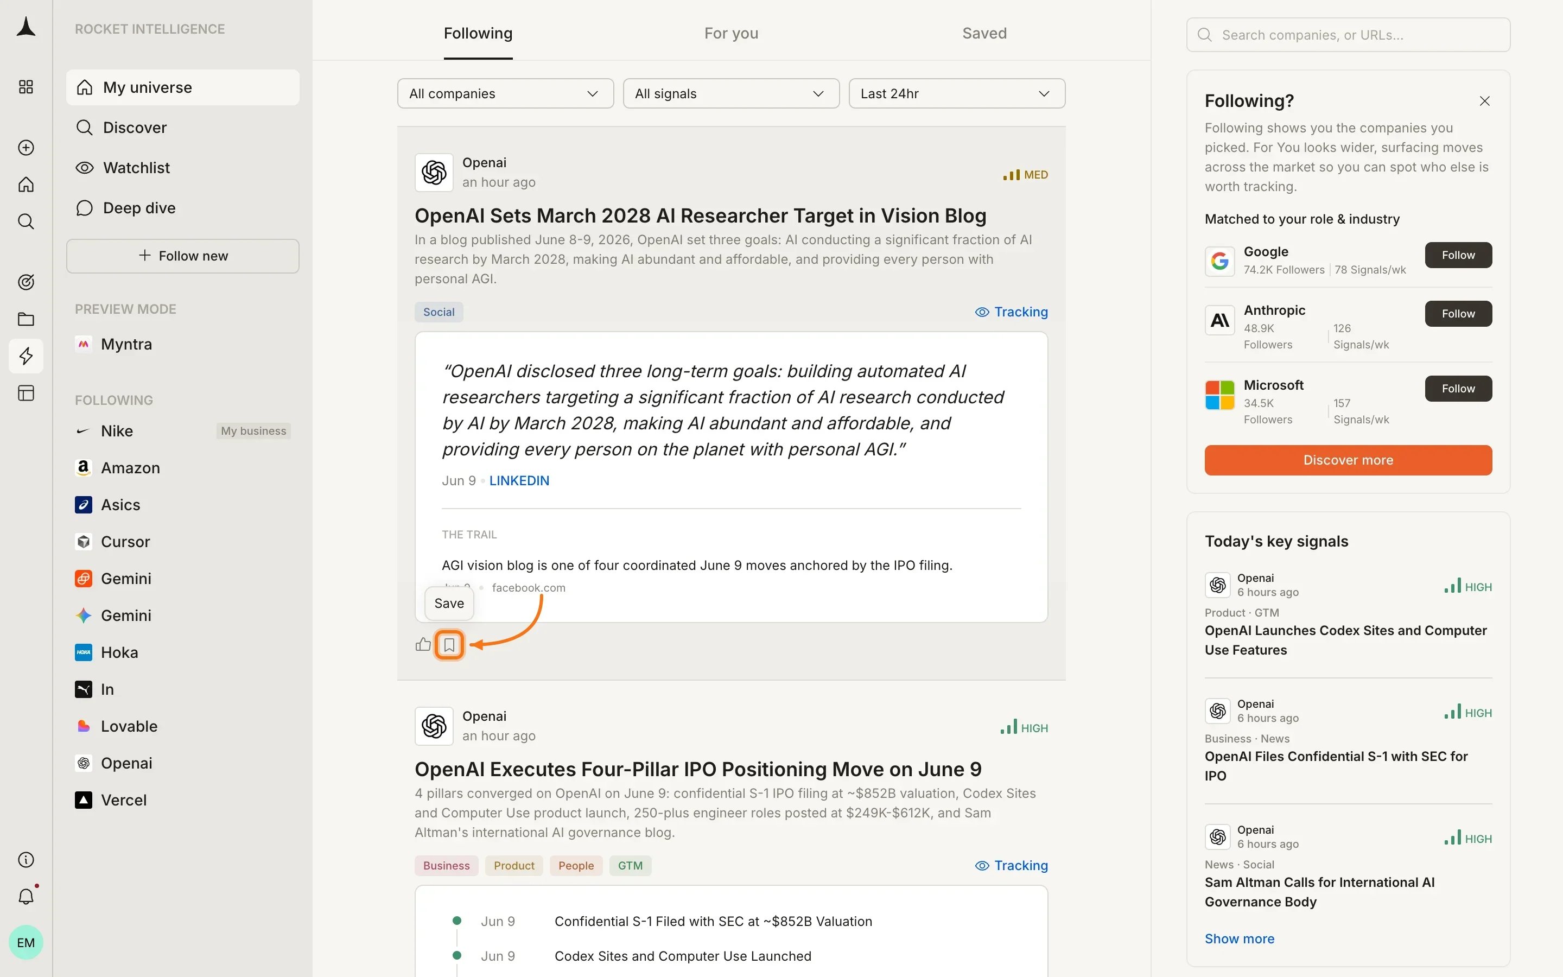Open the notifications bell icon

click(x=26, y=896)
